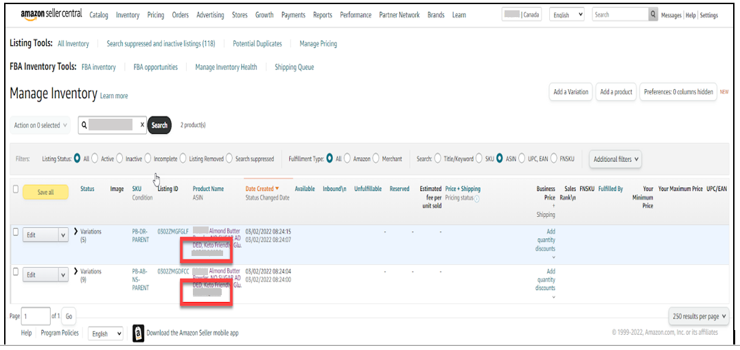Open 250 results per page dropdown
Viewport: 740px width, 350px height.
[699, 316]
